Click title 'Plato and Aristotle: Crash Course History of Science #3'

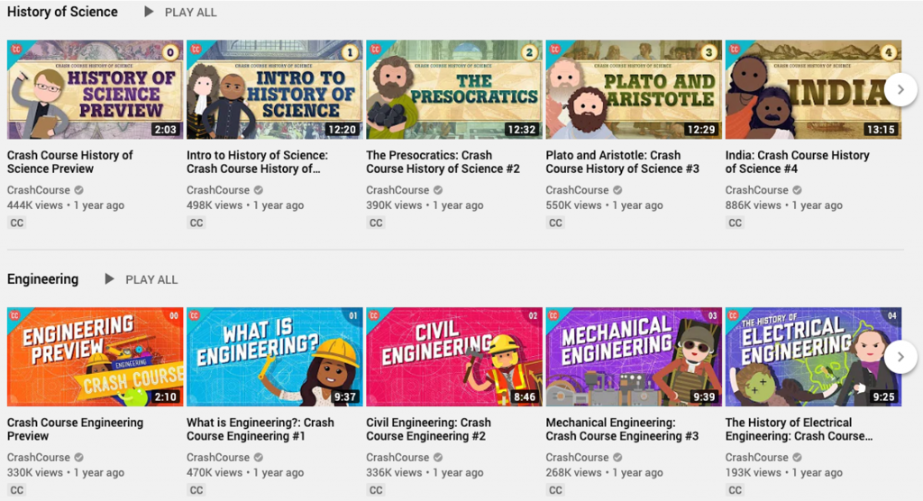point(623,162)
